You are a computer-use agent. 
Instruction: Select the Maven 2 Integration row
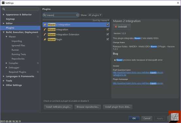pos(76,25)
